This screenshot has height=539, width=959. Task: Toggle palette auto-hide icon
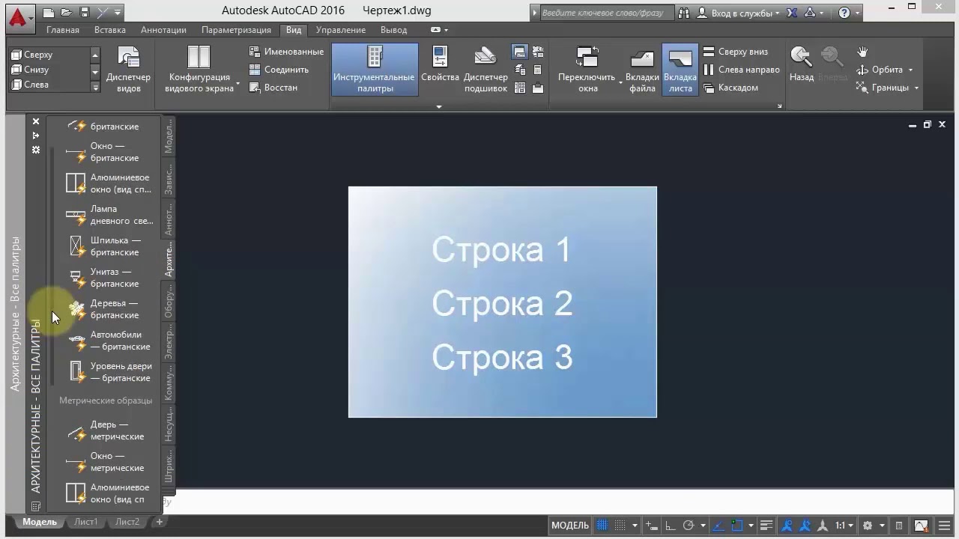[x=35, y=135]
